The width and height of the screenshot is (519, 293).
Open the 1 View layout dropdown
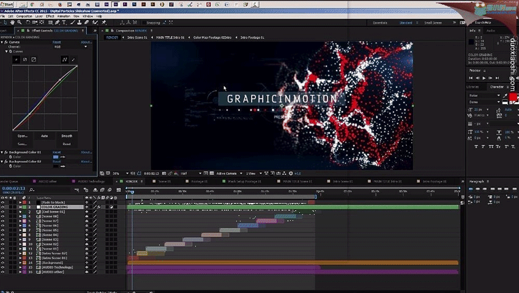pos(254,173)
